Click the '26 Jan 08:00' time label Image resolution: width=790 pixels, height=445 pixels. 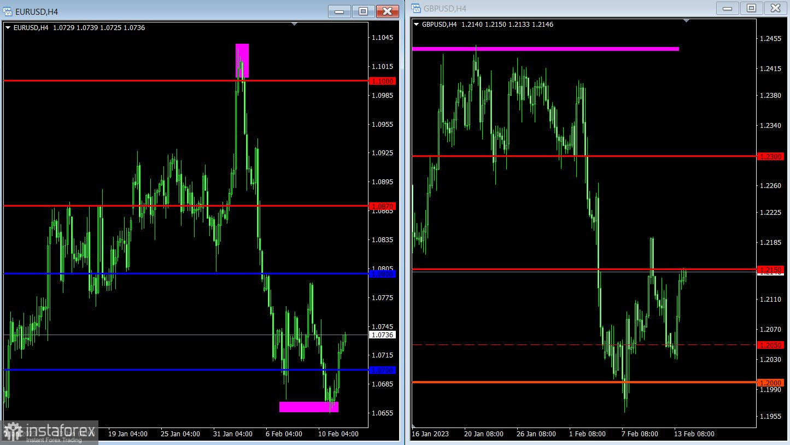coord(536,434)
